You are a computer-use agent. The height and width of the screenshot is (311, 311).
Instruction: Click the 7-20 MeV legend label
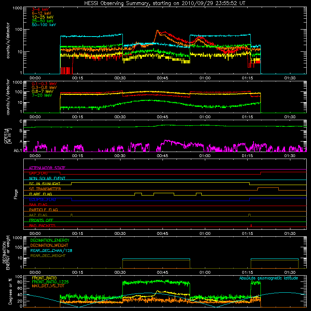click(x=42, y=95)
